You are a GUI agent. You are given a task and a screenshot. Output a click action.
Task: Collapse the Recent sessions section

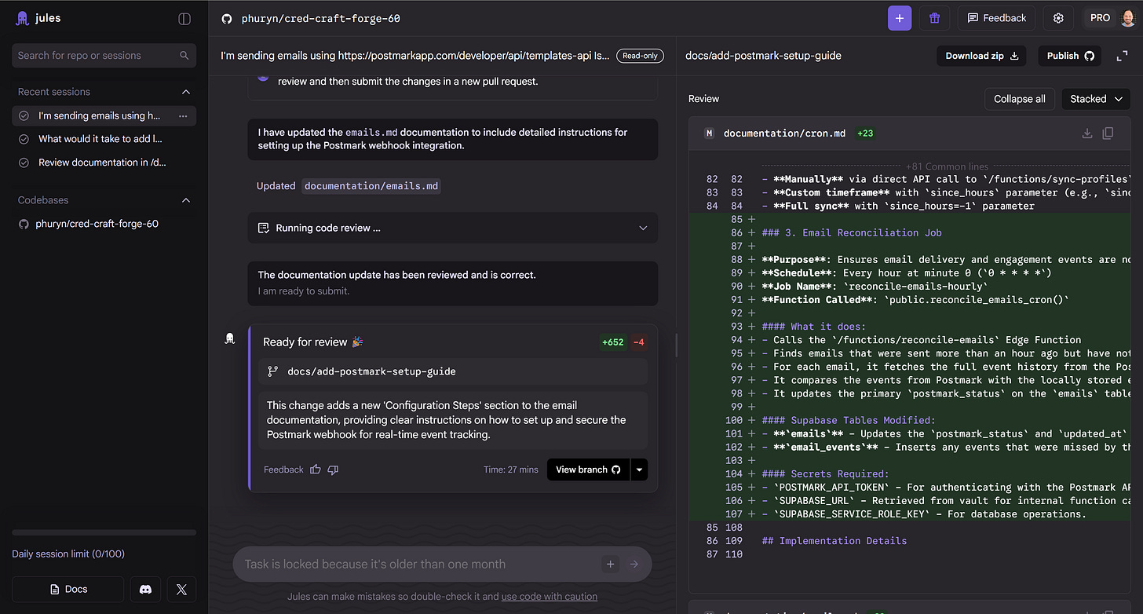pos(186,92)
